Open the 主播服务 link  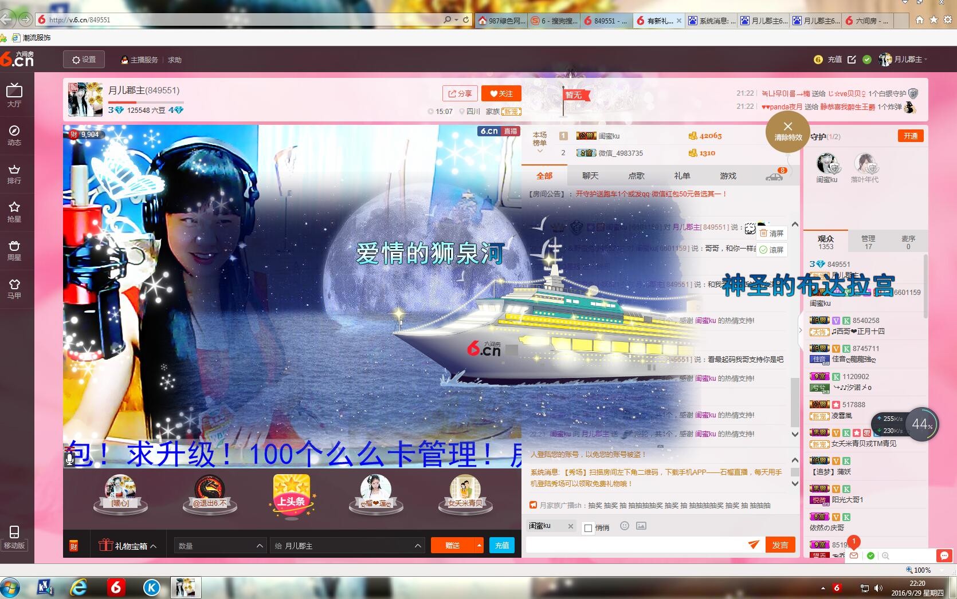(x=139, y=60)
